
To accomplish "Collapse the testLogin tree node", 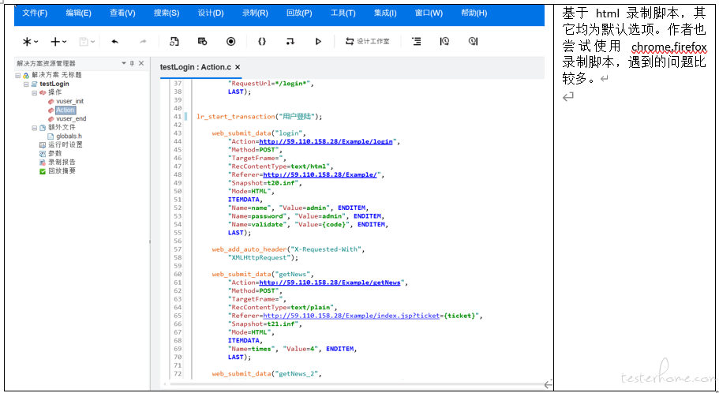I will point(26,84).
